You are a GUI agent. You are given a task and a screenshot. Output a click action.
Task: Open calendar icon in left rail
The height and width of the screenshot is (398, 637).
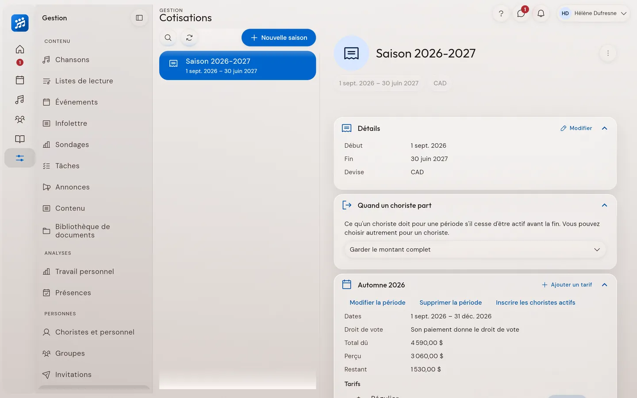coord(20,80)
